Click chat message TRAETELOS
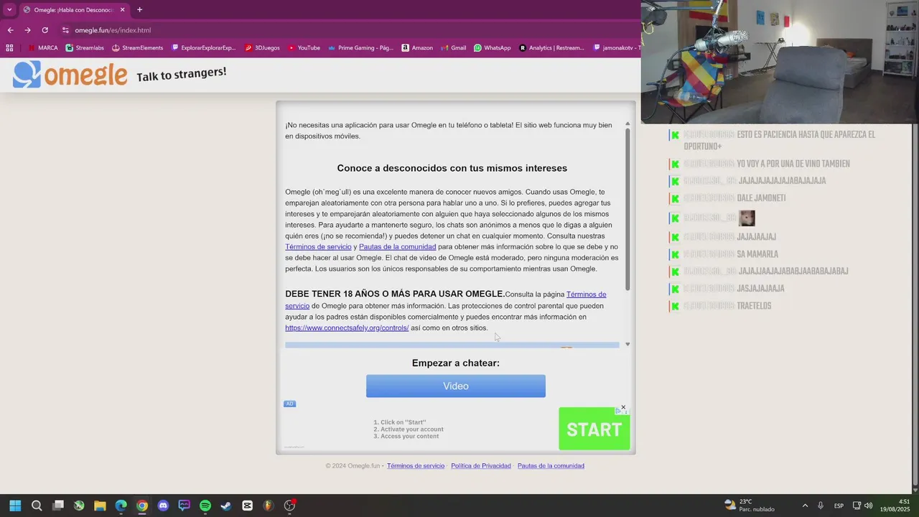 tap(754, 306)
